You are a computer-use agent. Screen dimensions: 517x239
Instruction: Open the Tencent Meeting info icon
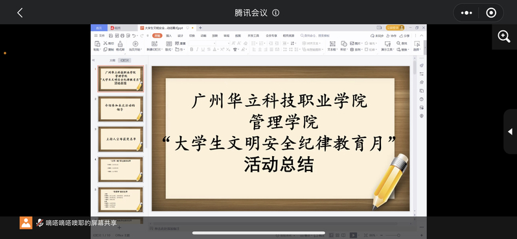275,13
